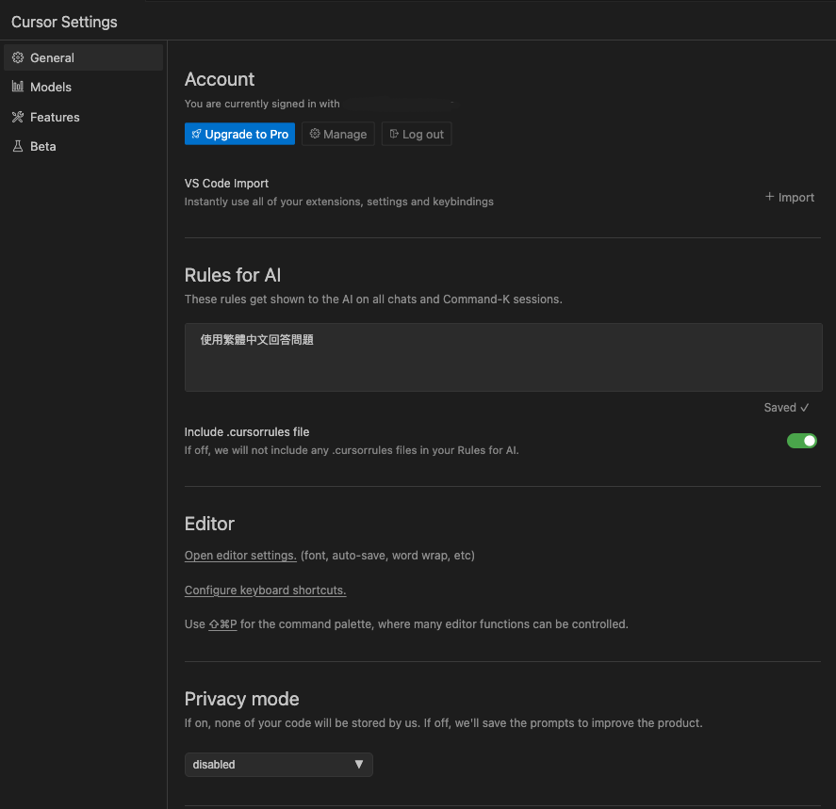Click the gear icon on Manage button

[315, 134]
